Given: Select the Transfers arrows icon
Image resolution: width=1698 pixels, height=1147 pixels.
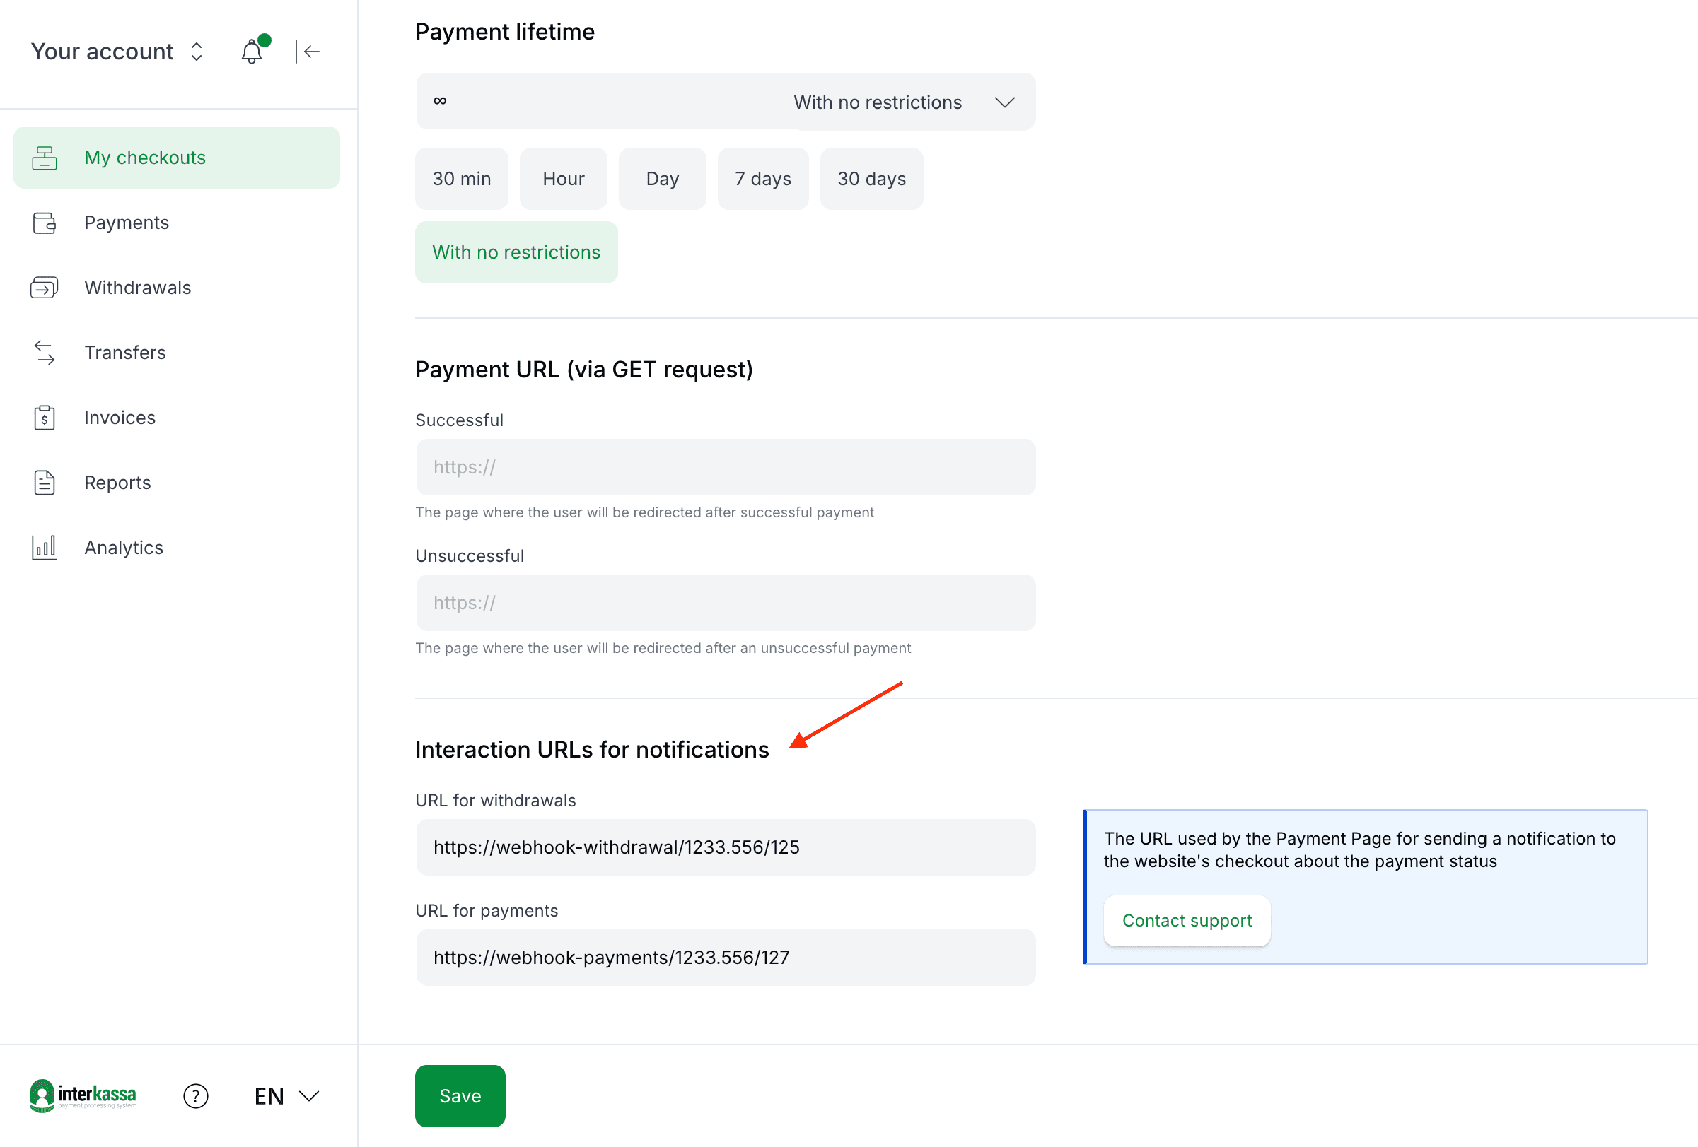Looking at the screenshot, I should point(45,353).
